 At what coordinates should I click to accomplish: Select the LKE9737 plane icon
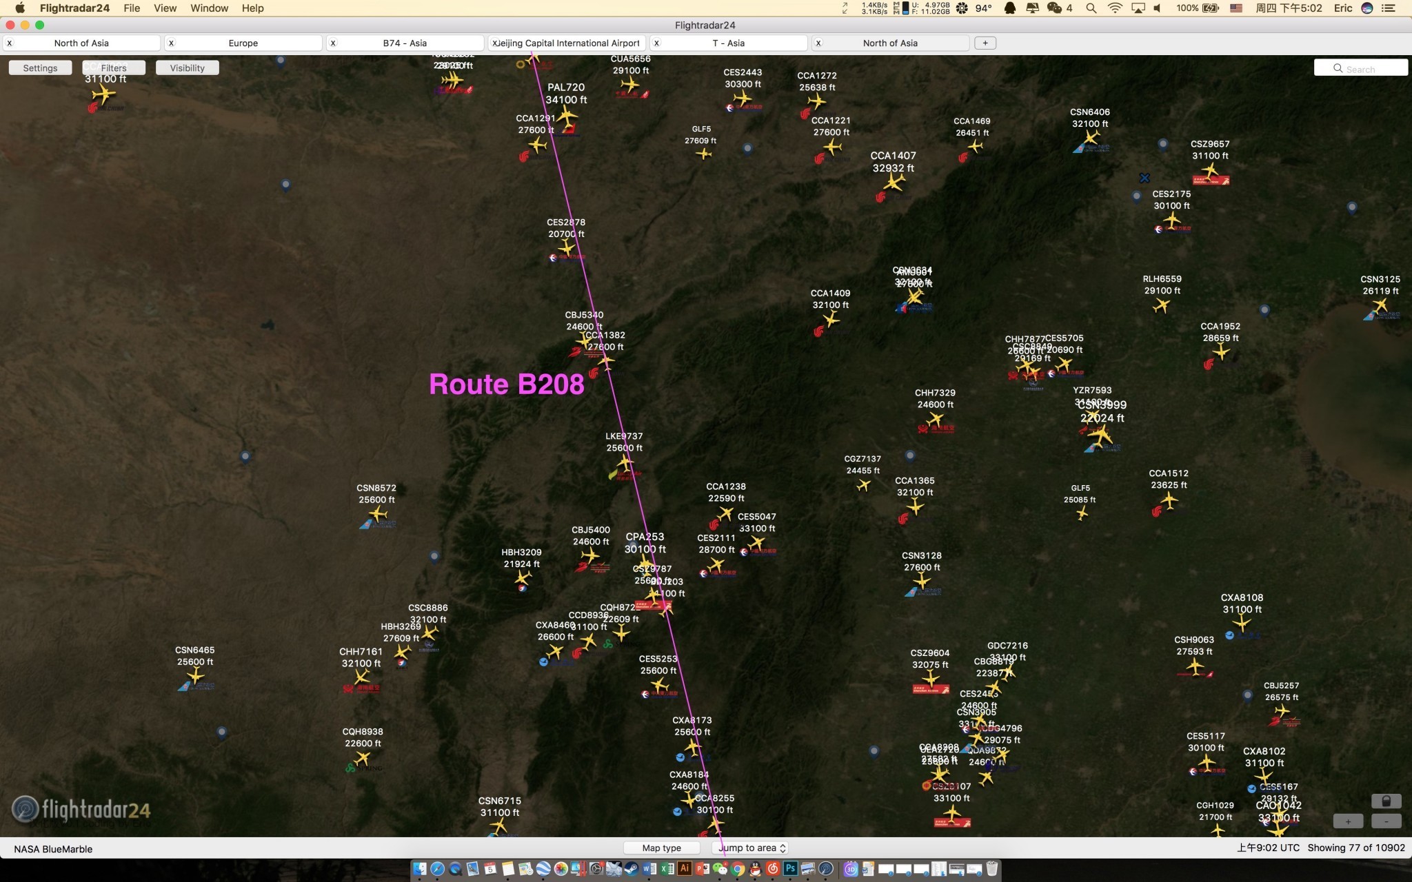625,462
